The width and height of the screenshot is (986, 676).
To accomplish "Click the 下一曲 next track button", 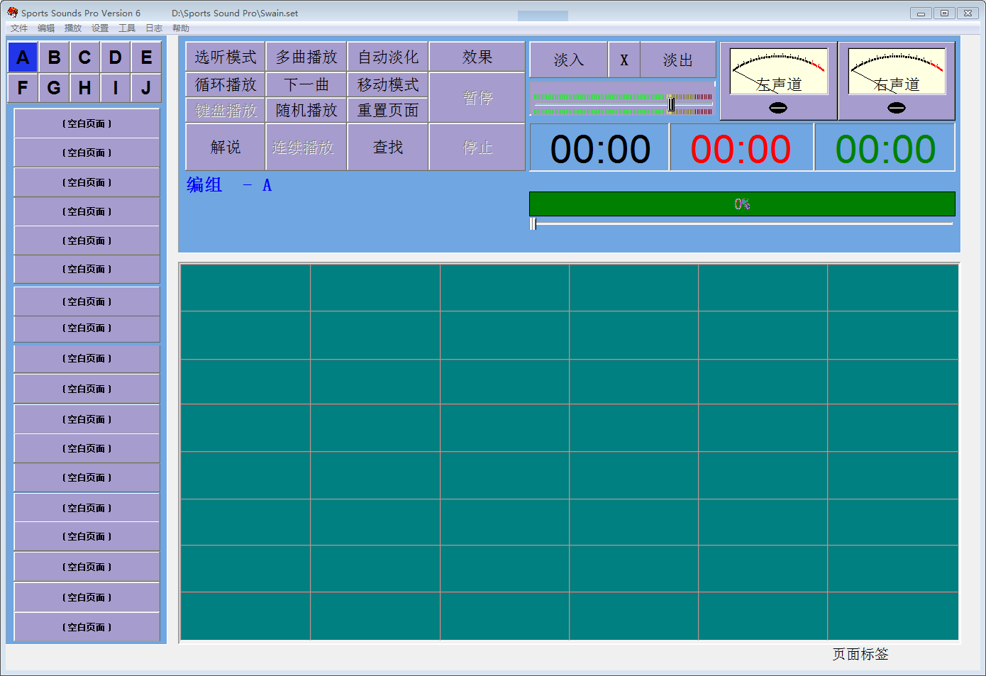I will pos(306,84).
